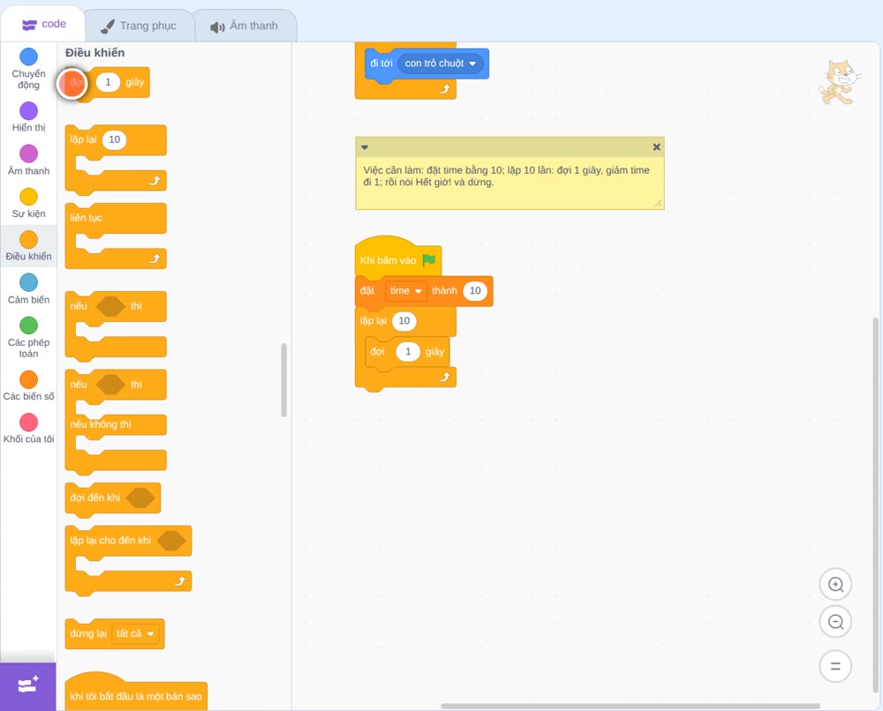Click the value 10 in 'đặt time thành' block
The image size is (883, 711).
475,291
